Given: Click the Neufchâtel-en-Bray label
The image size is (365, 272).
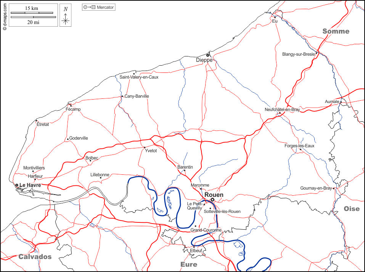Looking at the screenshot, I should tap(282, 109).
